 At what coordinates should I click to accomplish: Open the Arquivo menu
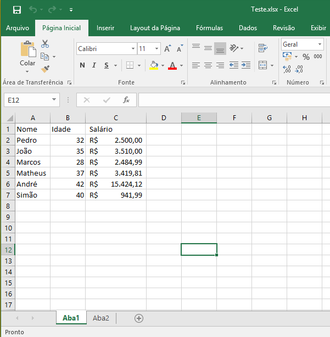click(x=18, y=28)
